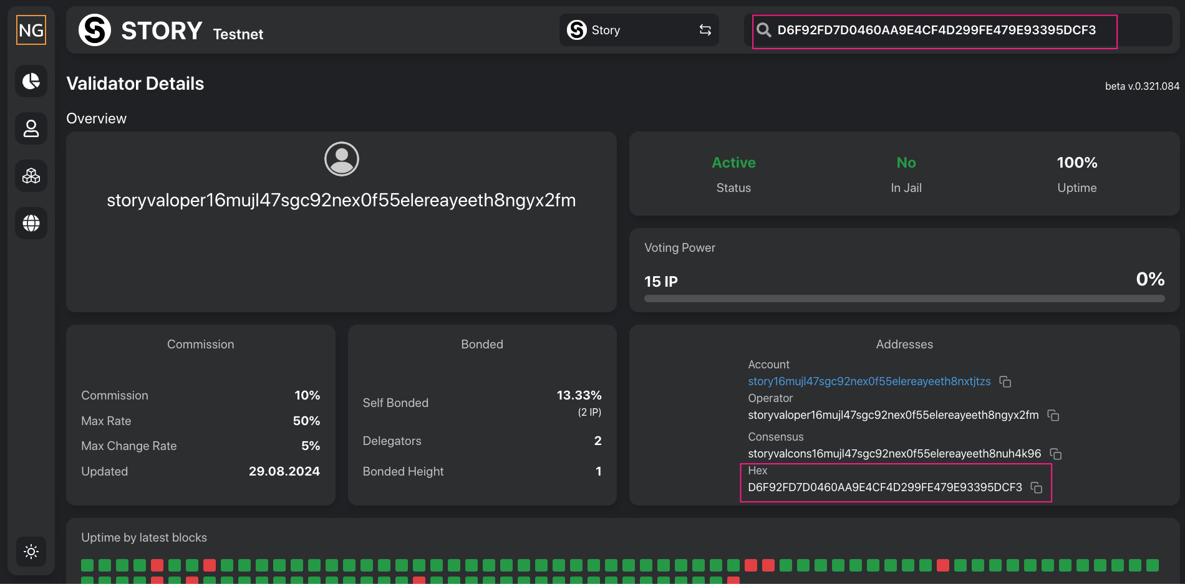The image size is (1185, 584).
Task: Click the NG logo in sidebar
Action: (31, 30)
